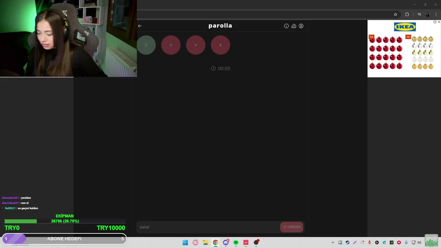This screenshot has width=441, height=248.
Task: Select the letter Ü circle
Action: (146, 45)
